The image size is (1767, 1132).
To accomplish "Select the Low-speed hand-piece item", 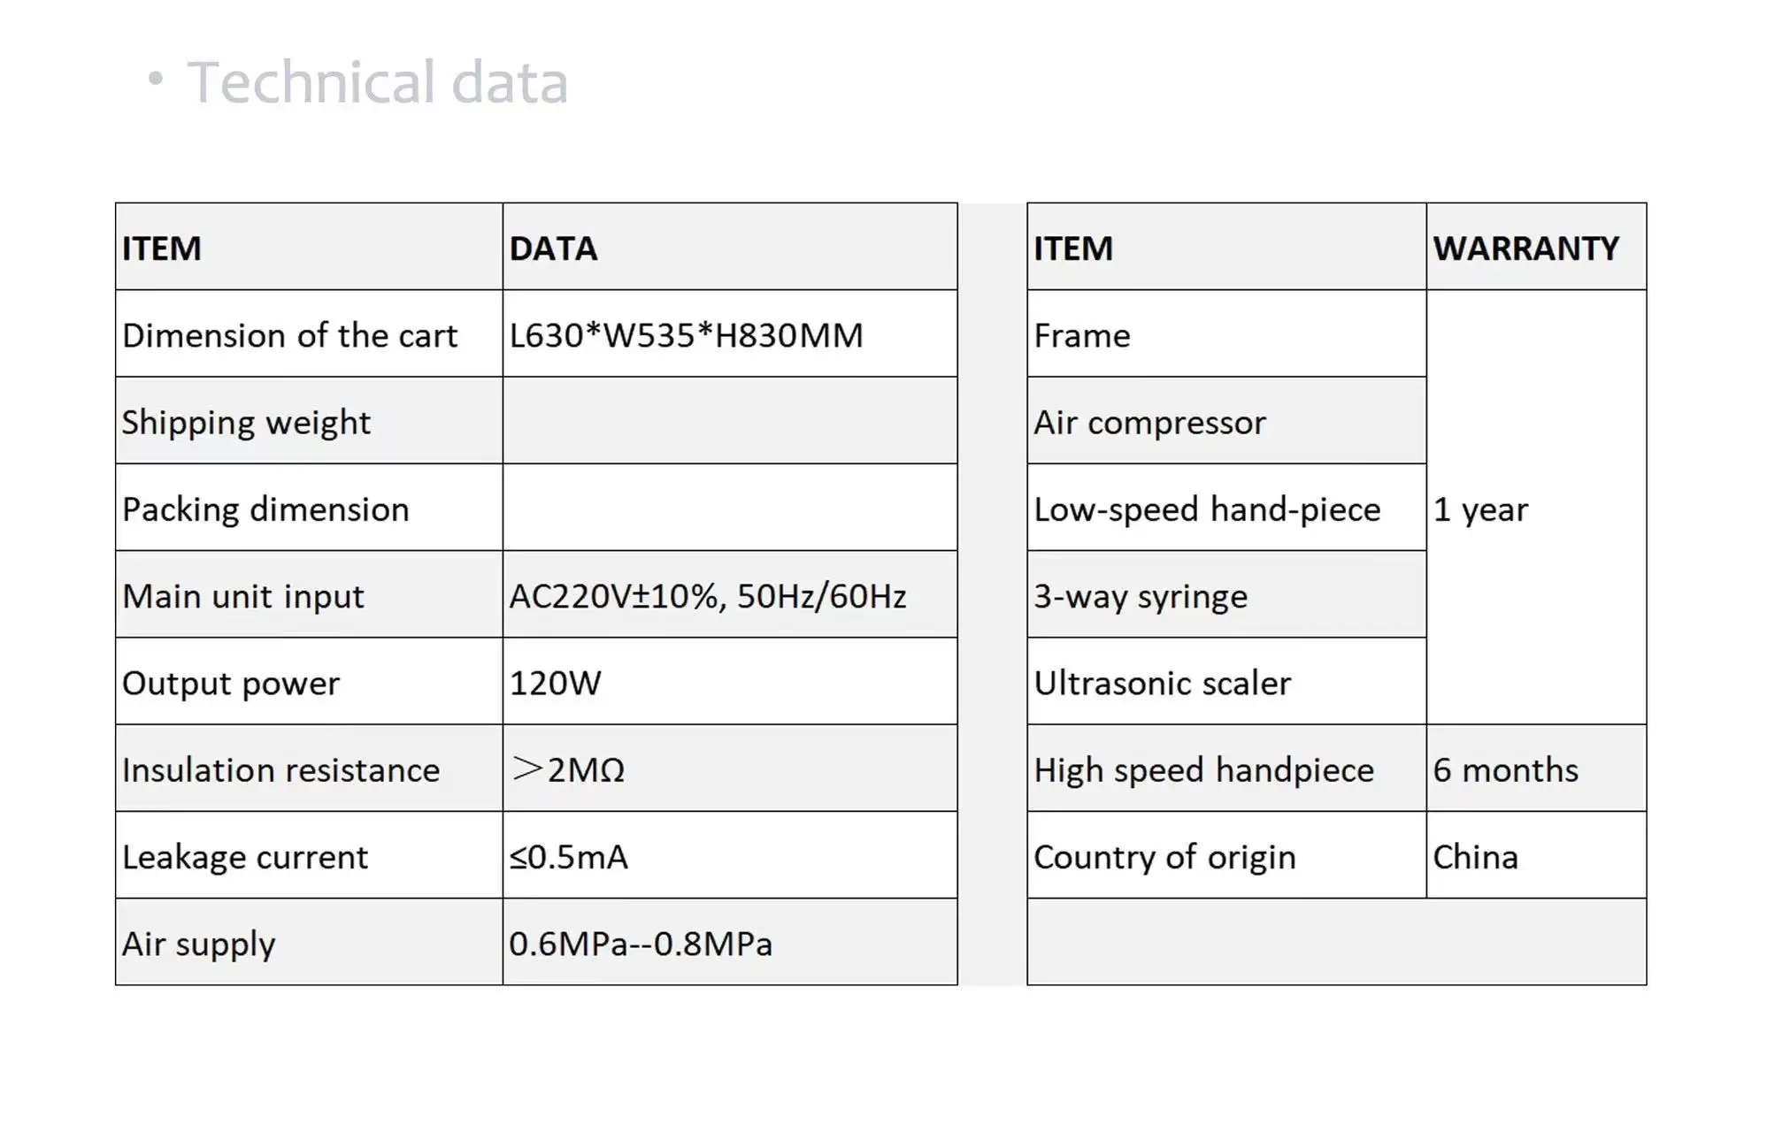I will click(x=1207, y=509).
